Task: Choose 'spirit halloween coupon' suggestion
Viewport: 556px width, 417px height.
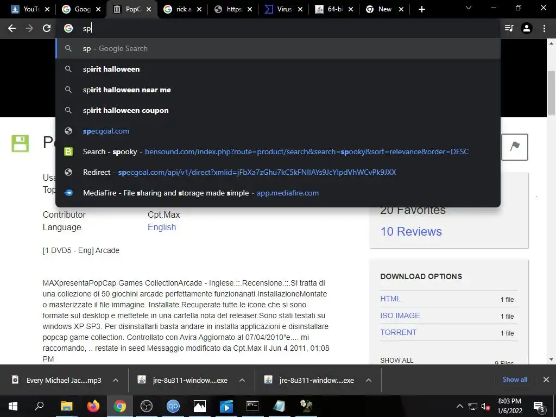Action: tap(278, 110)
